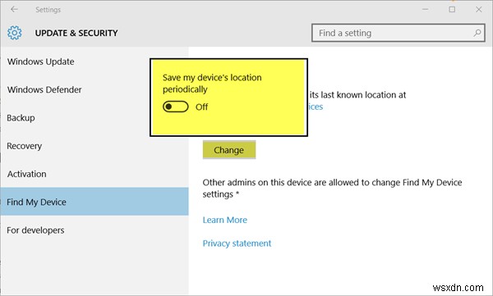Open the Learn More link

pyautogui.click(x=225, y=220)
